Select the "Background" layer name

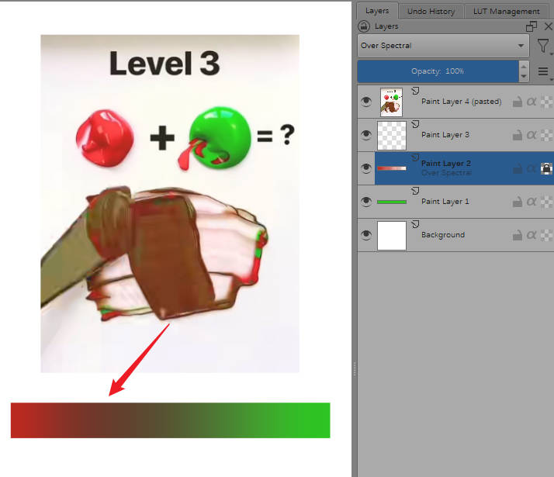pos(443,235)
